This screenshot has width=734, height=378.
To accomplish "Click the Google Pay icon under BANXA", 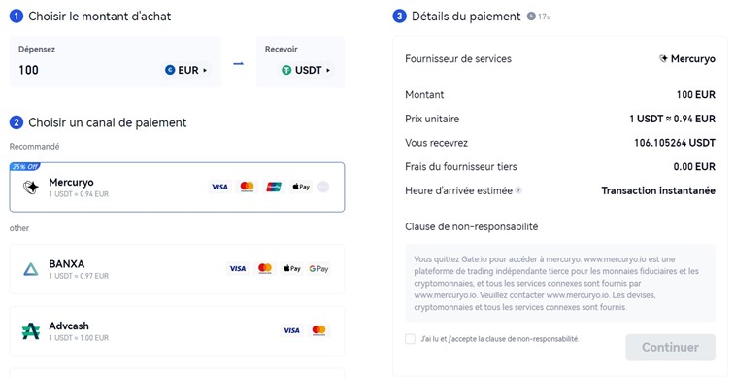I will click(318, 269).
